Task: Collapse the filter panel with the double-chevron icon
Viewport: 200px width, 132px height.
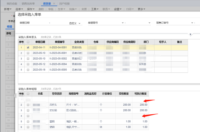Action: [191, 34]
